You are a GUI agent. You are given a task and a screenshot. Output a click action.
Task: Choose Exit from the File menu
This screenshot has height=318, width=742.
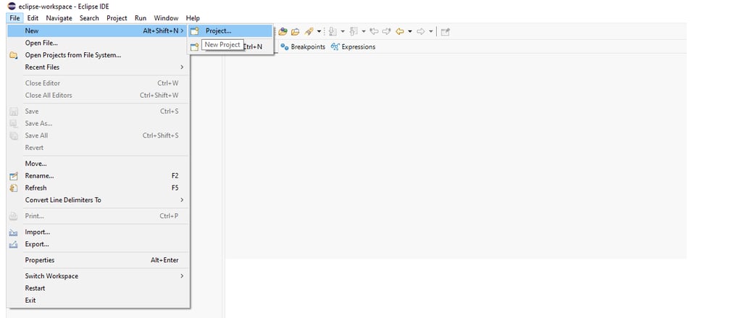click(x=99, y=301)
